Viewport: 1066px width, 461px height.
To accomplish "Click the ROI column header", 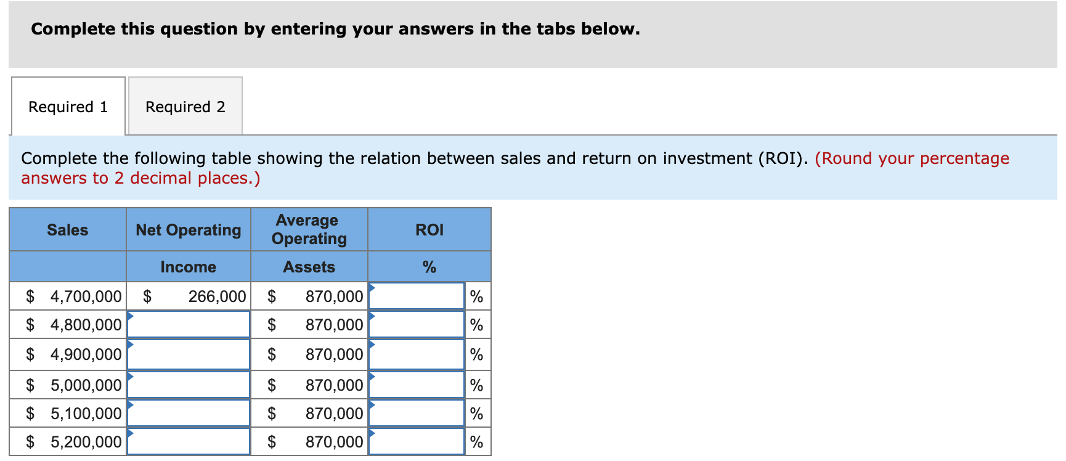I will pos(429,230).
